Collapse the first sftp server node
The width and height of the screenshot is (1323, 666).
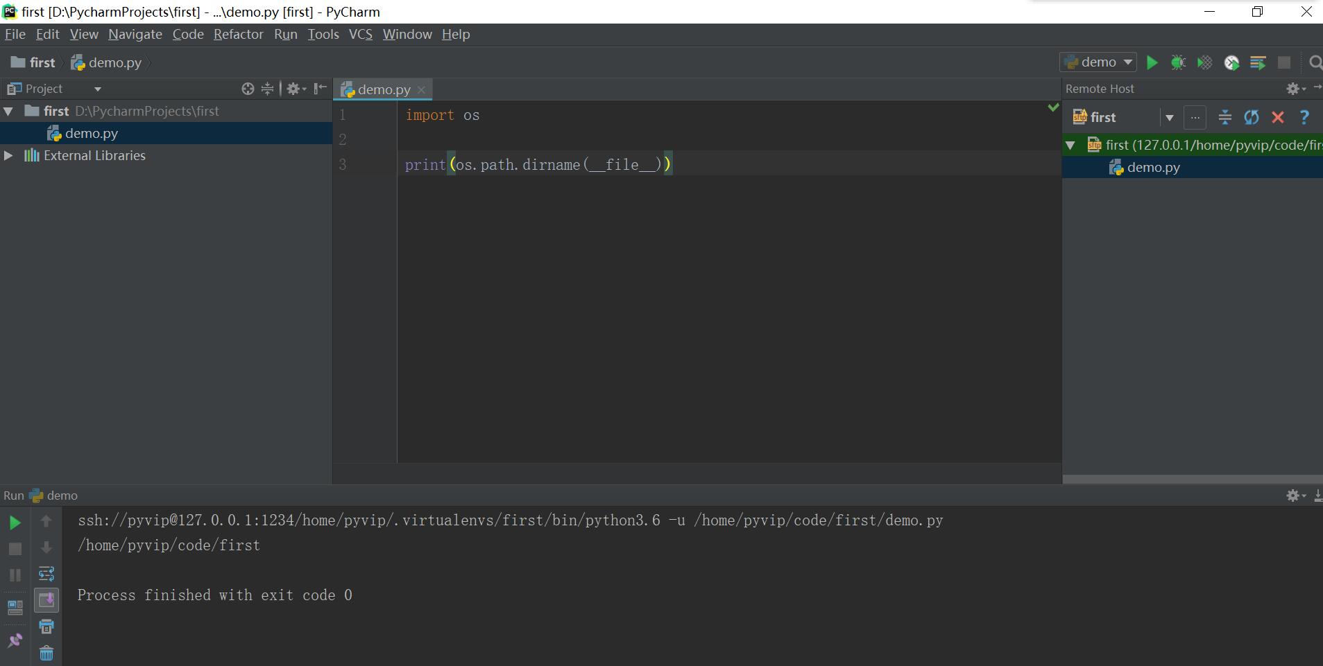click(1070, 145)
